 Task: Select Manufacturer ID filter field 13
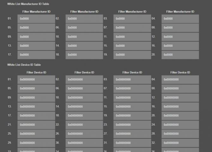pyautogui.click(x=36, y=46)
